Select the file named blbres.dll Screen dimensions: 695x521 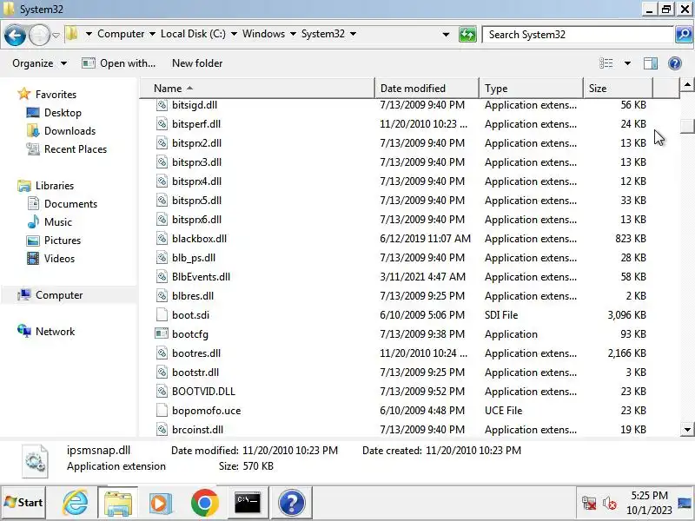click(x=193, y=296)
